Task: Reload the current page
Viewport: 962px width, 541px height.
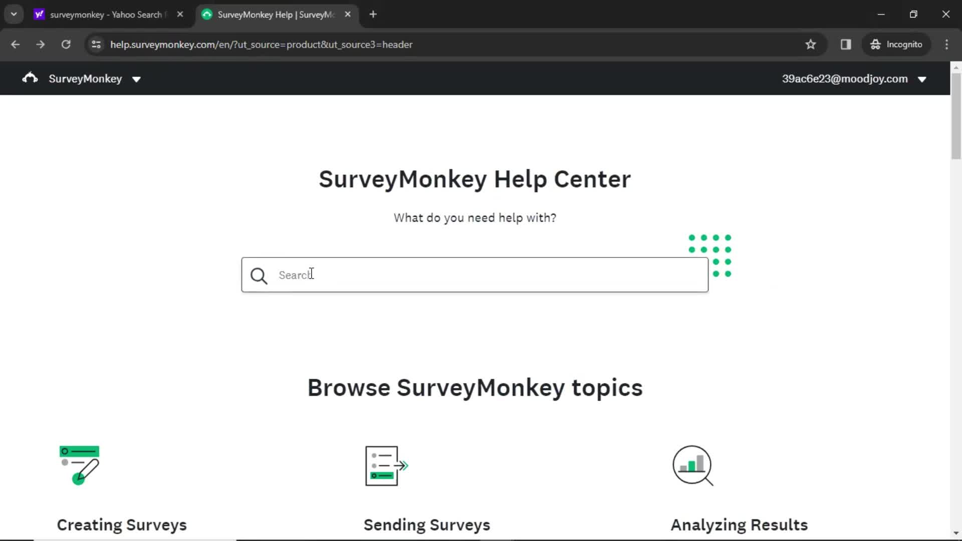Action: pos(66,45)
